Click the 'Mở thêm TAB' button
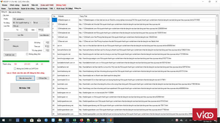Image resolution: width=220 pixels, height=123 pixels. [25, 88]
